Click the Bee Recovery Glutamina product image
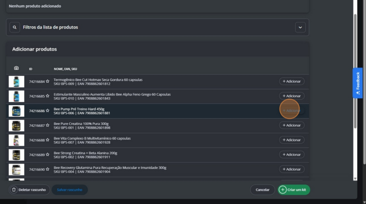This screenshot has height=204, width=366. coord(16,169)
